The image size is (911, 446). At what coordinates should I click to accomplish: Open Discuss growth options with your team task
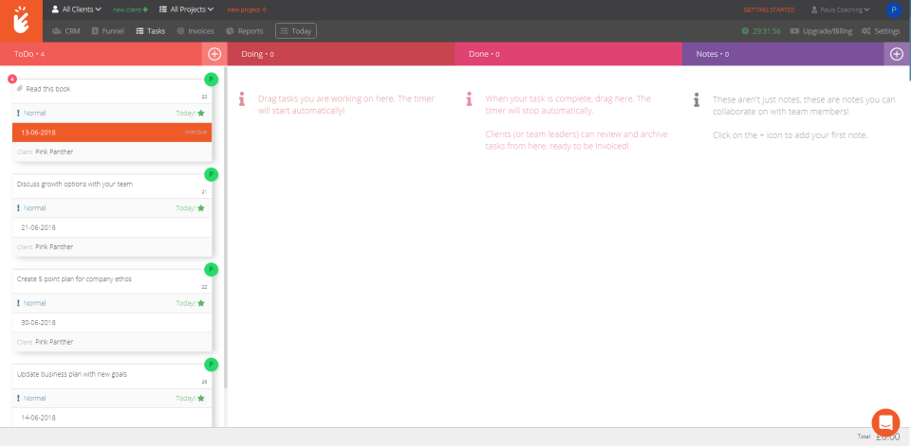pyautogui.click(x=75, y=184)
